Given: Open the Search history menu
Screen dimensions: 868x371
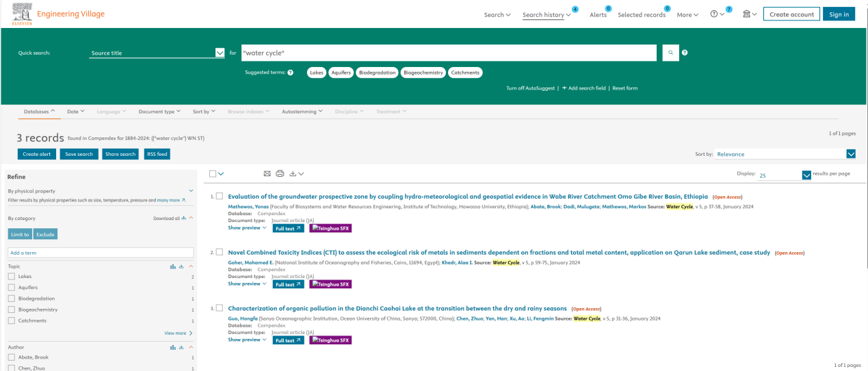Looking at the screenshot, I should pos(547,14).
